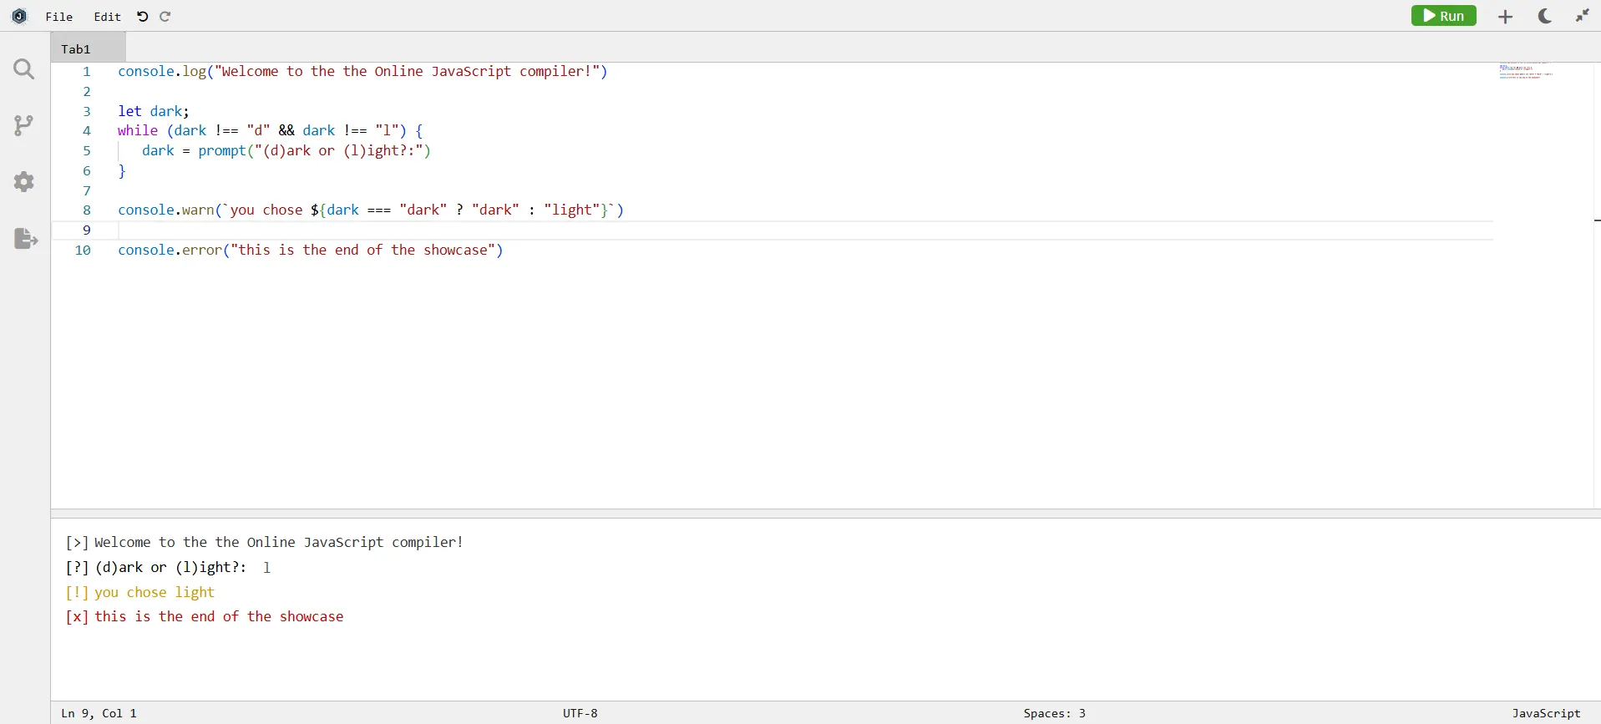Click the code minimap preview

tap(1526, 71)
